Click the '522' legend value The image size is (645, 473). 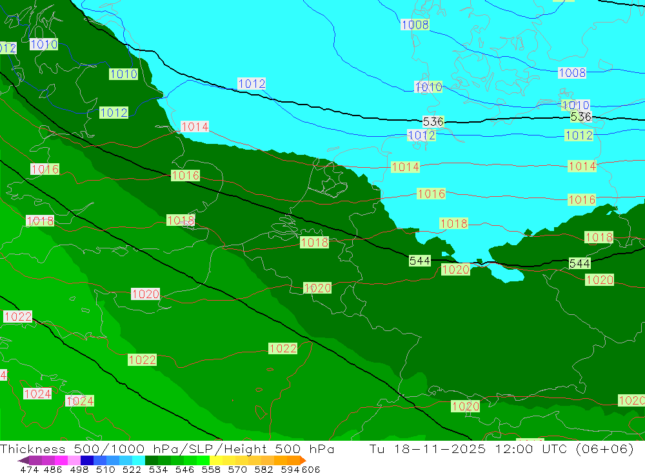click(132, 469)
